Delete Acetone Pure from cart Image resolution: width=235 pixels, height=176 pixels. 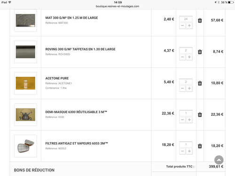click(x=200, y=83)
